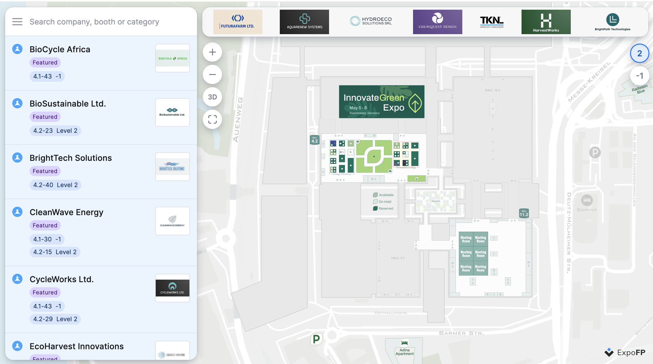
Task: Open Futurafarm Ltd. sponsor banner
Action: click(238, 22)
